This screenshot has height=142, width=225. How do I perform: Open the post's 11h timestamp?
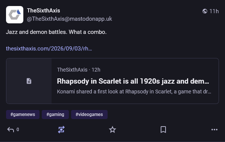[214, 11]
